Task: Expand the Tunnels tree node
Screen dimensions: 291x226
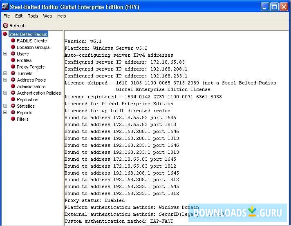Action: 5,73
